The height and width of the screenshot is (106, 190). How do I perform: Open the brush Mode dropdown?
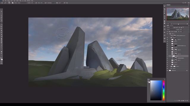[22, 3]
